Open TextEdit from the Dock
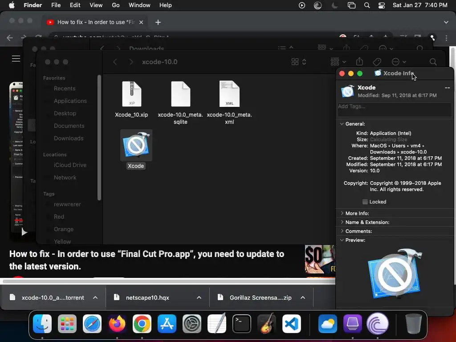The height and width of the screenshot is (342, 456). 217,323
